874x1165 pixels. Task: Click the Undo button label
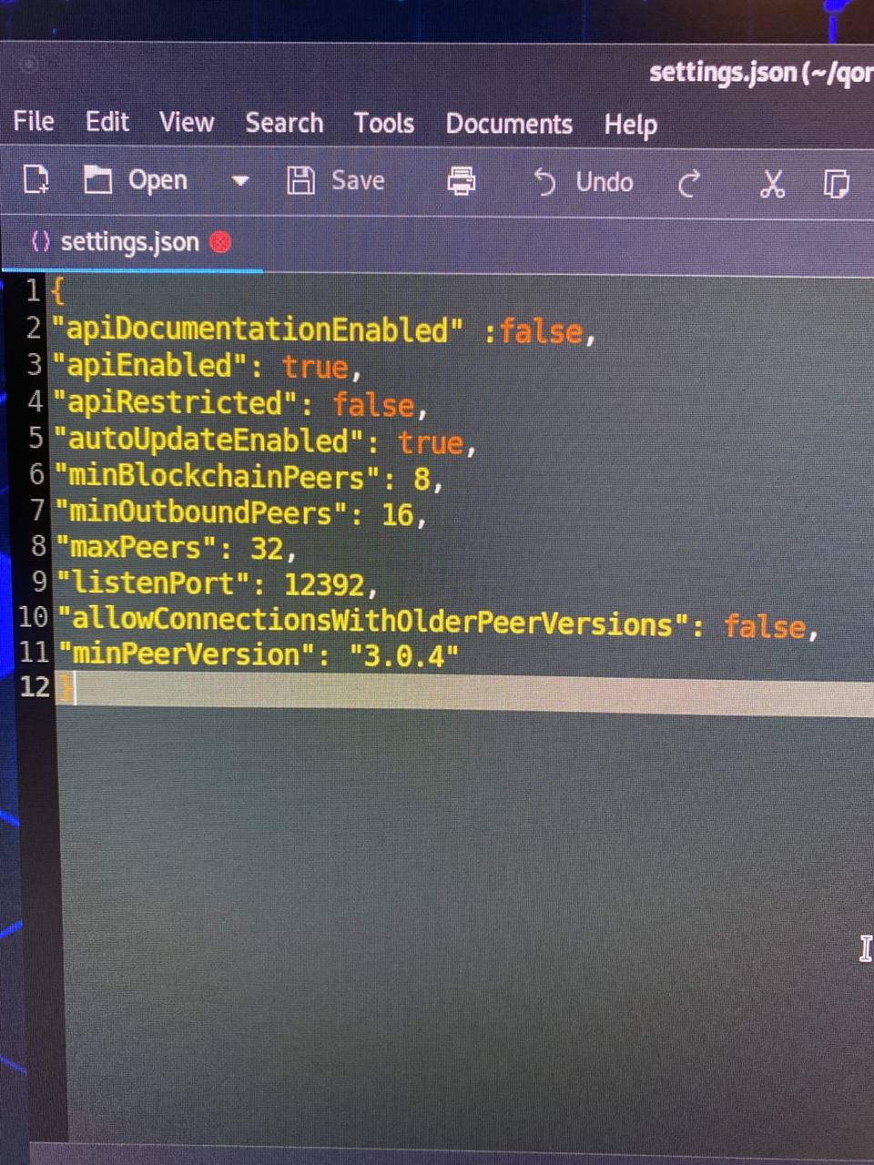pyautogui.click(x=605, y=182)
